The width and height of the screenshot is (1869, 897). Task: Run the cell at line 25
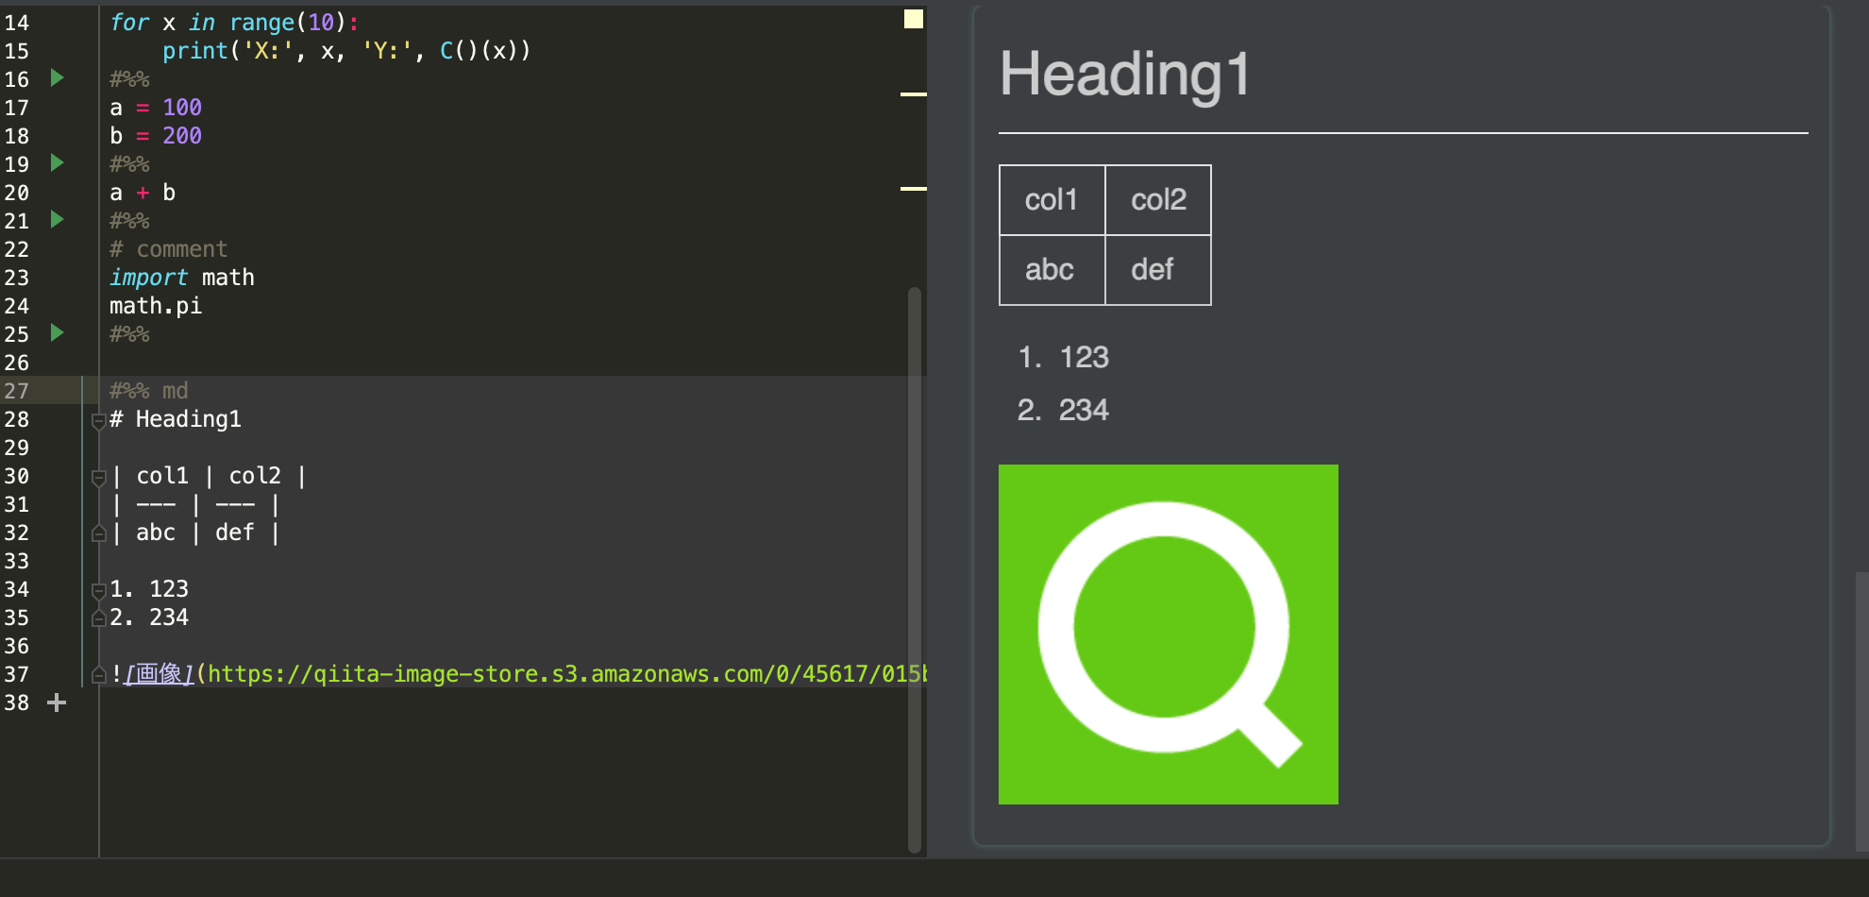click(57, 332)
